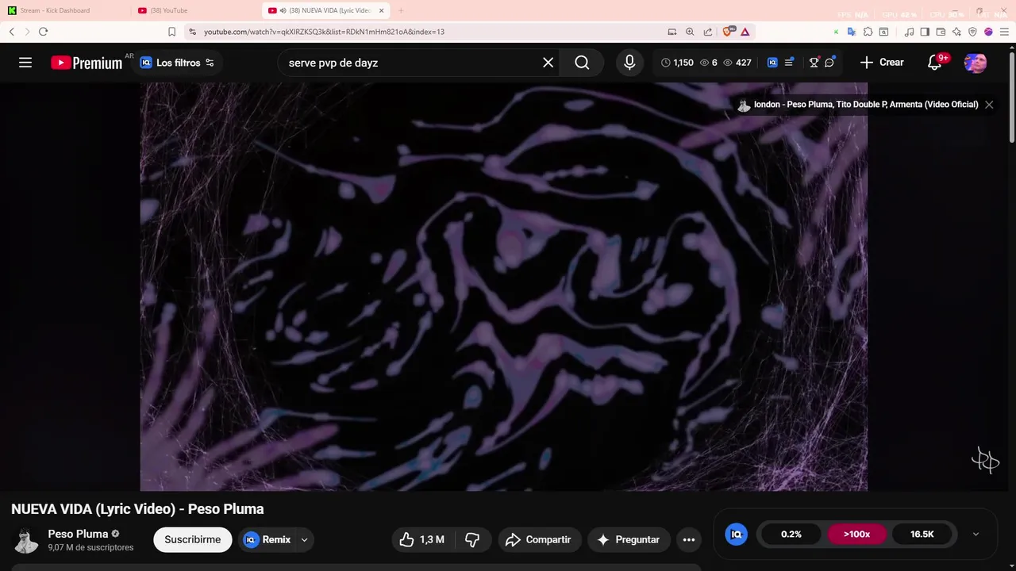Image resolution: width=1016 pixels, height=571 pixels.
Task: Open Los filtros vidIQ button
Action: point(178,63)
